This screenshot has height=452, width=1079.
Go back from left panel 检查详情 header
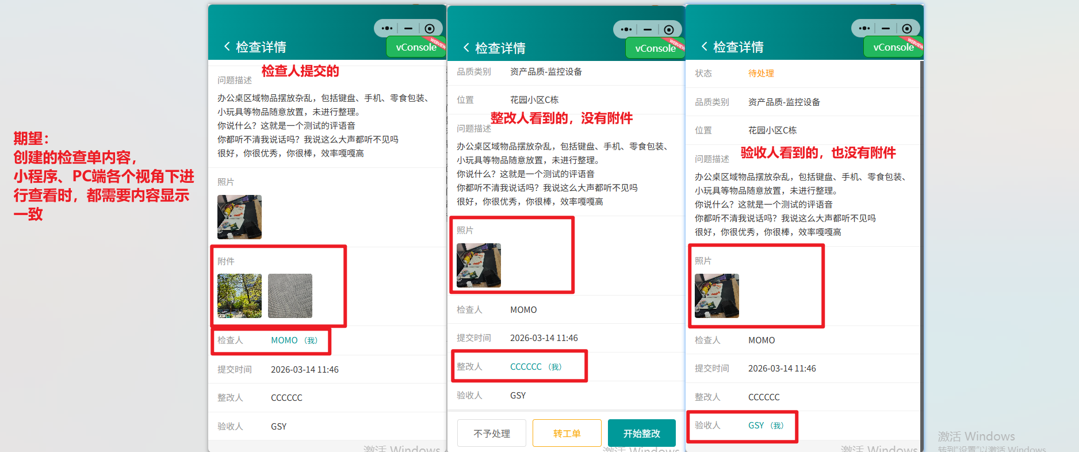pyautogui.click(x=227, y=47)
